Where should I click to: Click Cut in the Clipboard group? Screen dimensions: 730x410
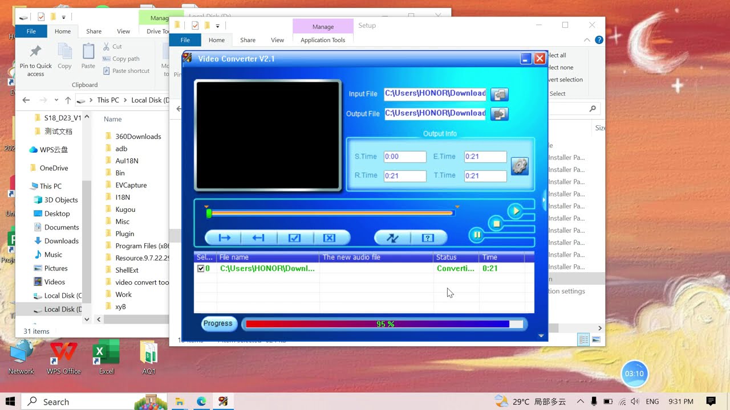112,47
